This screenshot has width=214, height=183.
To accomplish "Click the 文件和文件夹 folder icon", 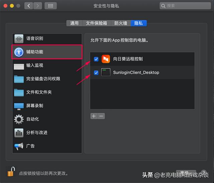I will (19, 93).
